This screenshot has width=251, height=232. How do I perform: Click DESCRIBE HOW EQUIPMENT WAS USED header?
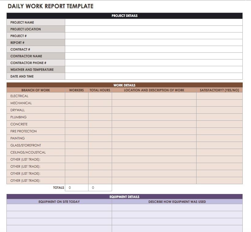tap(177, 202)
